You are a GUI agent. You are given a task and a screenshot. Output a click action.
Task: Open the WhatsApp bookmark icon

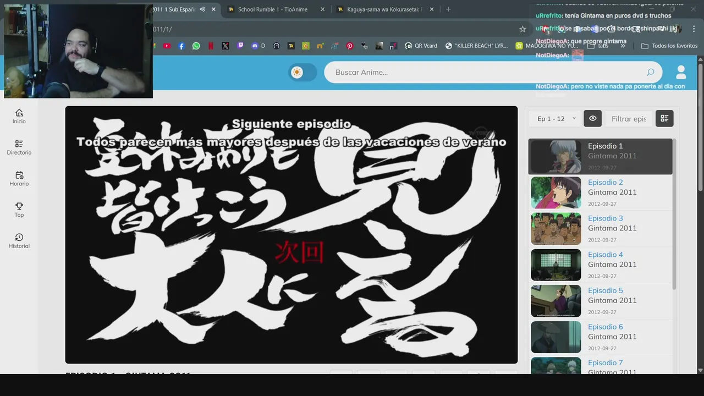click(x=196, y=46)
